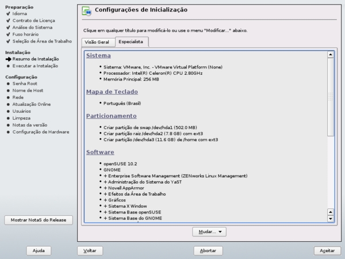Click the Português (Brasil) entry

click(122, 103)
